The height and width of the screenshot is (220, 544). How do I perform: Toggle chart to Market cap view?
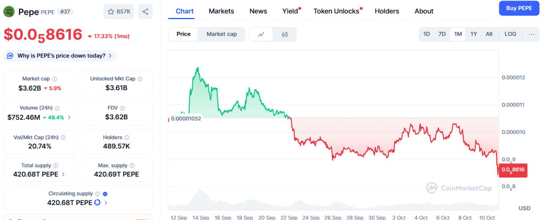coord(222,34)
